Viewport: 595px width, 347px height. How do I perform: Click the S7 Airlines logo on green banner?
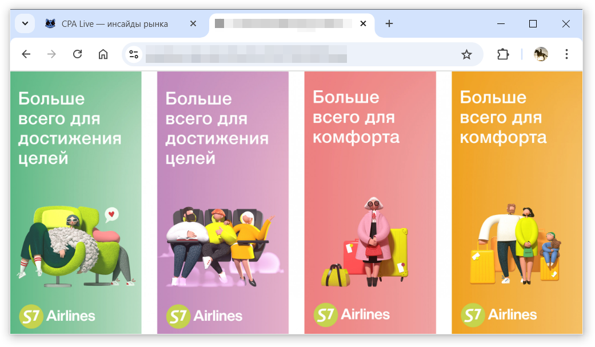[x=57, y=316]
